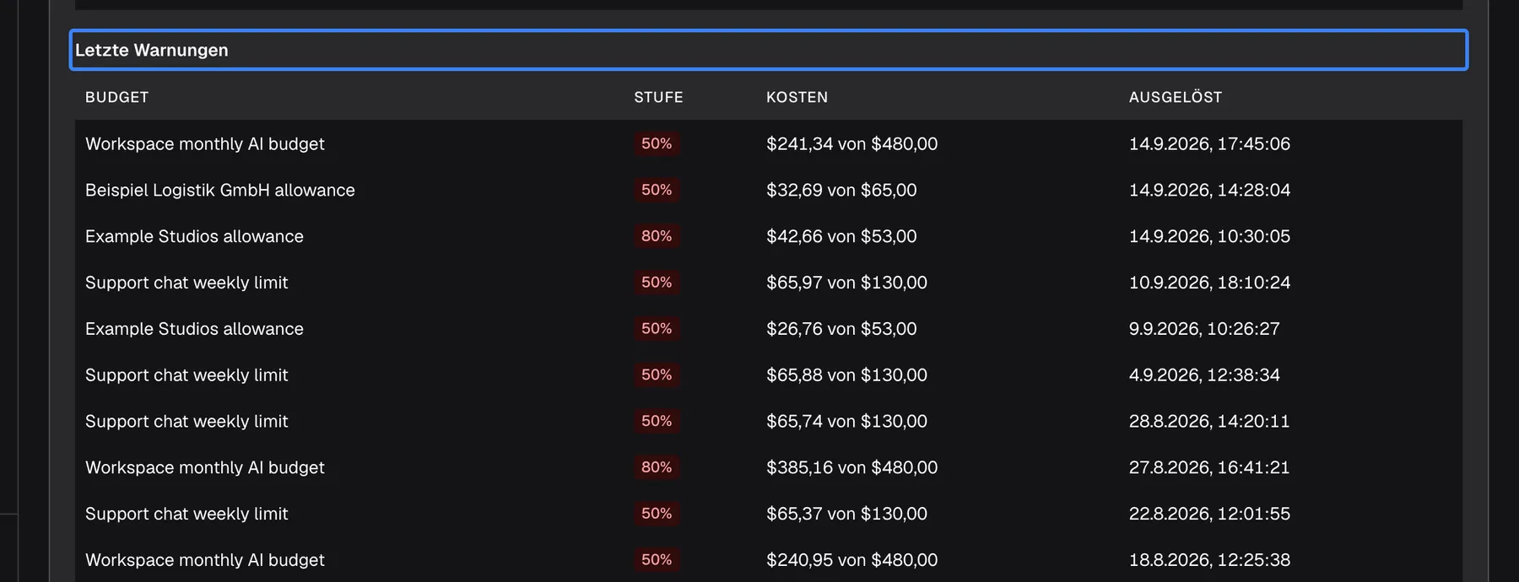Click the timestamp 14.9.2026, 17:45:06
Screen dimensions: 1519x582
tap(1209, 143)
